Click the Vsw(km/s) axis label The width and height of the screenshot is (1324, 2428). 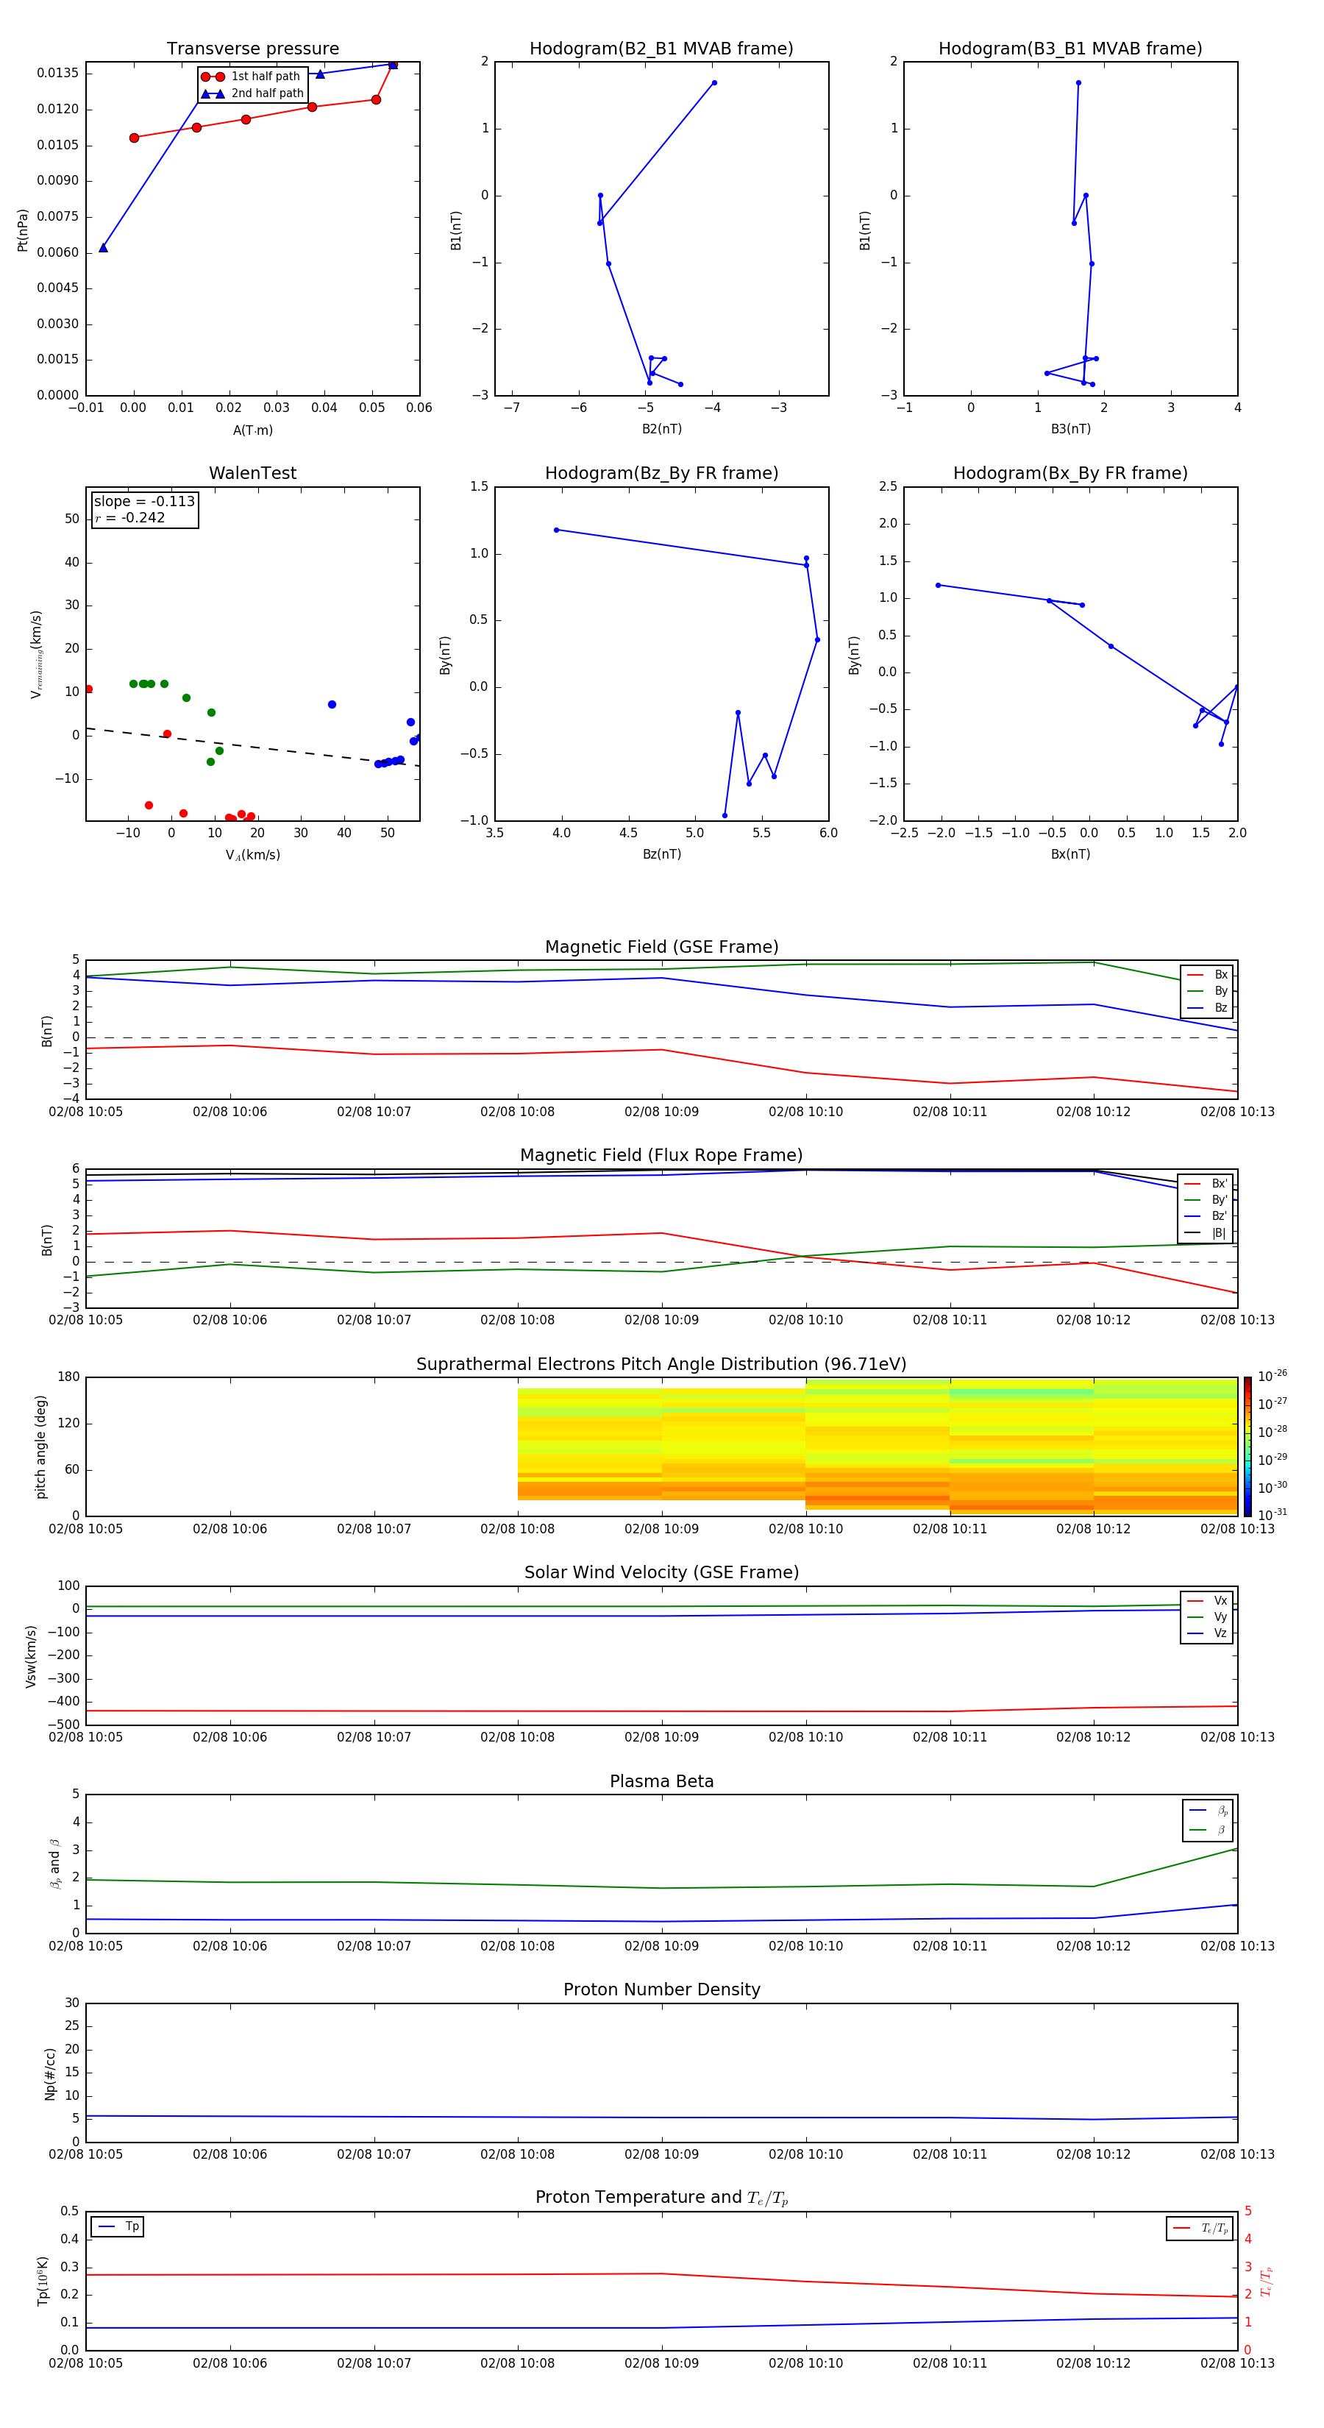tap(31, 1656)
